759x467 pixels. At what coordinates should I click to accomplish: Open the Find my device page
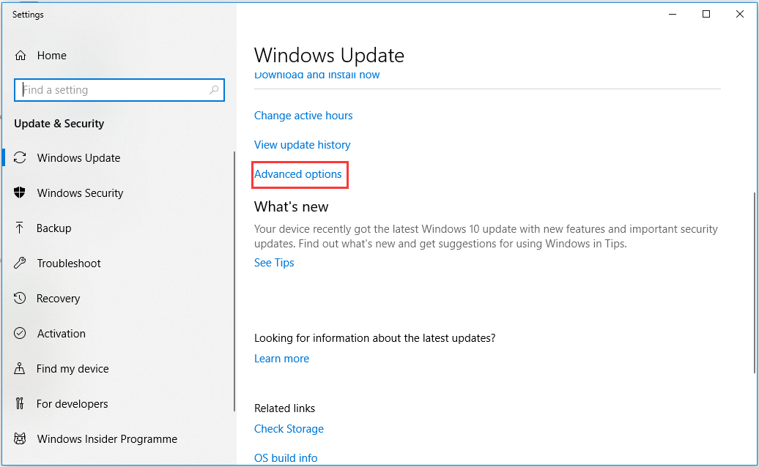[x=73, y=369]
